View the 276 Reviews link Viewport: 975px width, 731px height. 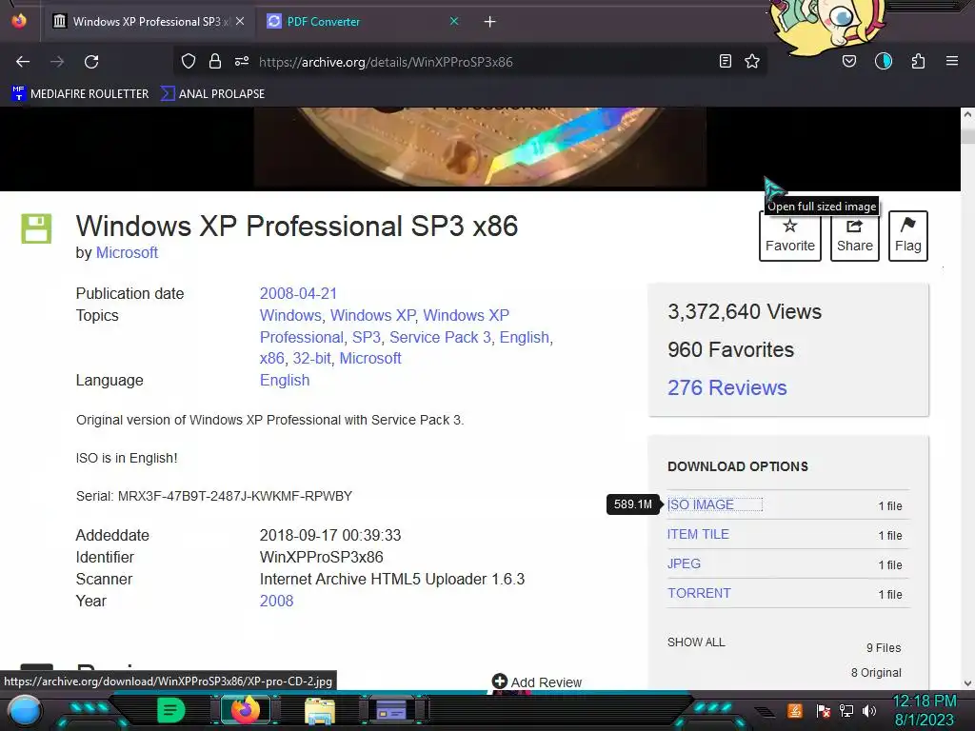coord(726,388)
